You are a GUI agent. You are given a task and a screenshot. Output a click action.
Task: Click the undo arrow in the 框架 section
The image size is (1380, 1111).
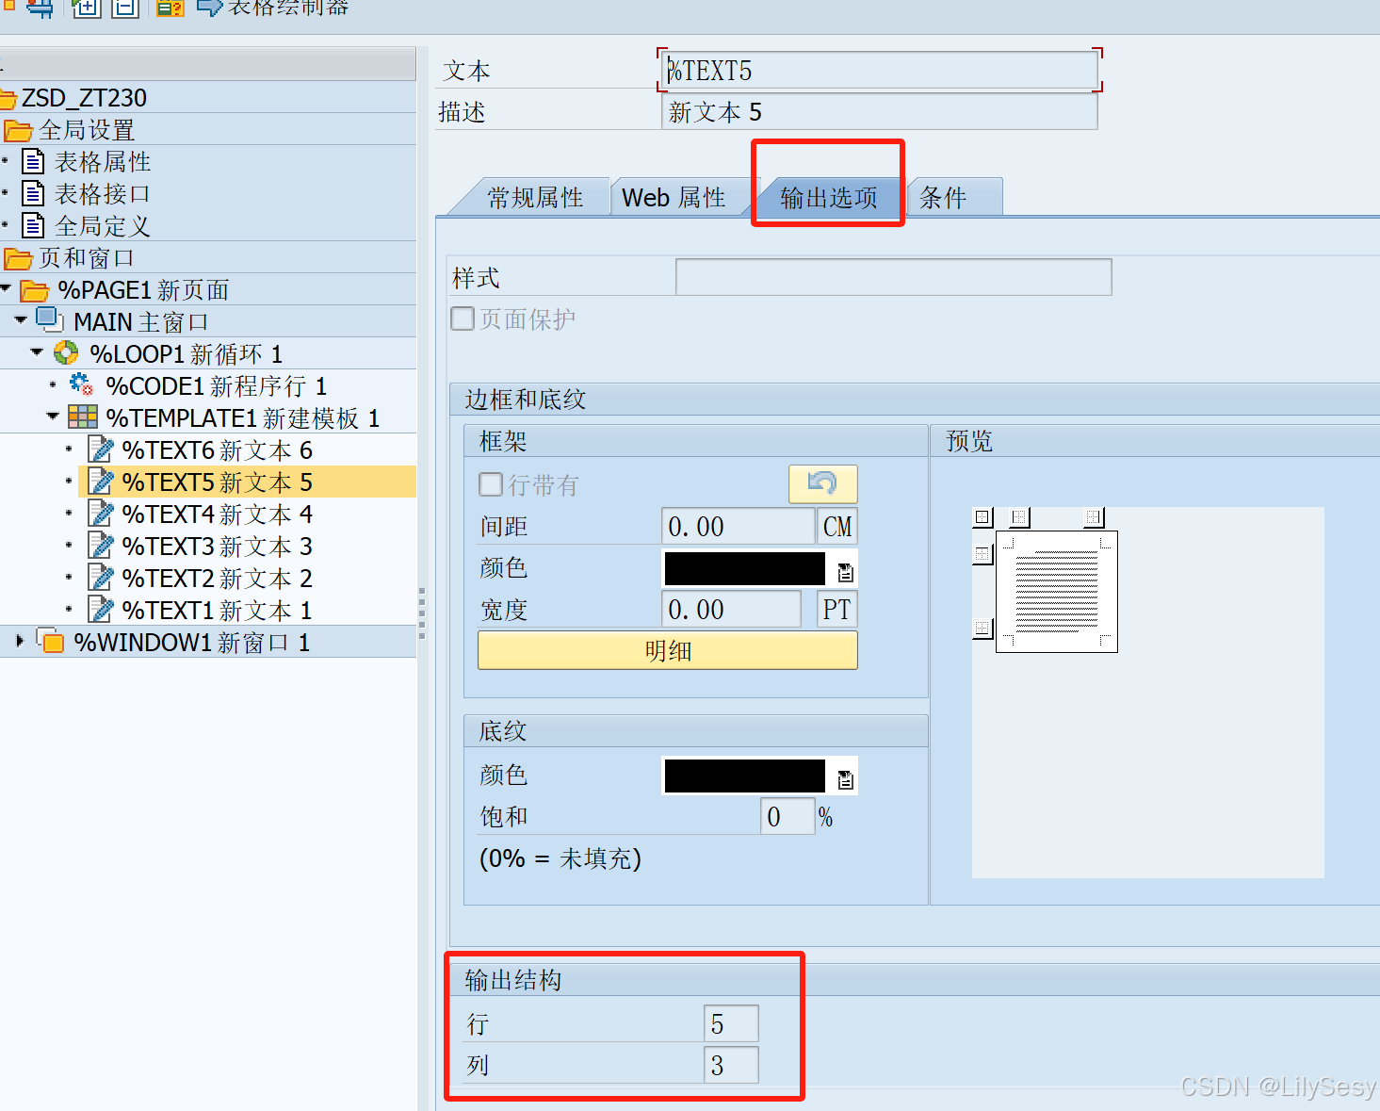pos(821,483)
